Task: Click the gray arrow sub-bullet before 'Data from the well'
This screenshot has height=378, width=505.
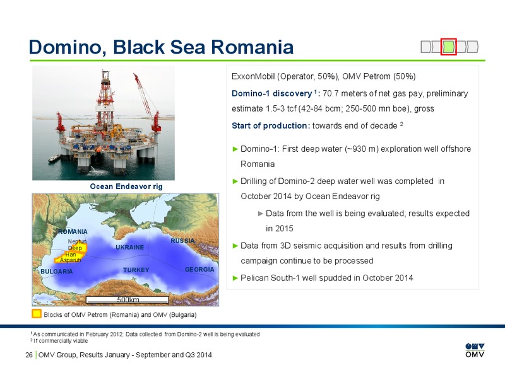Action: (x=261, y=214)
